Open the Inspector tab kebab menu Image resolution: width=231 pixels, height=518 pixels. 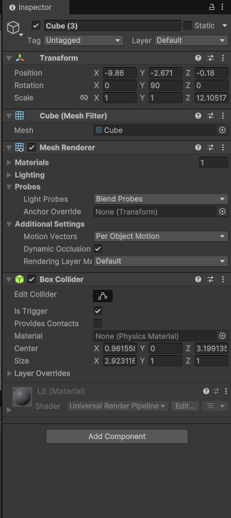point(223,7)
